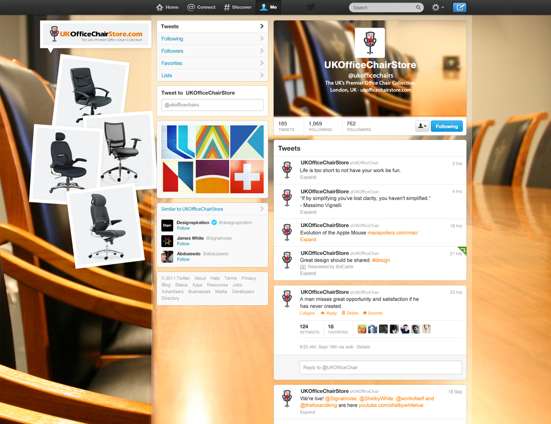Viewport: 551px width, 424px height.
Task: Toggle the blue Following button
Action: [447, 126]
